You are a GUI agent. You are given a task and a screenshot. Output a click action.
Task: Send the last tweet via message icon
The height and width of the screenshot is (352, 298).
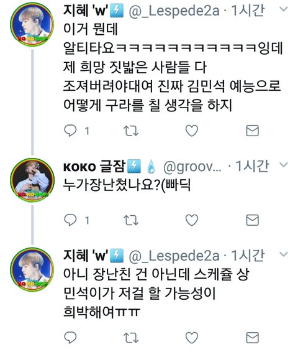point(253,338)
